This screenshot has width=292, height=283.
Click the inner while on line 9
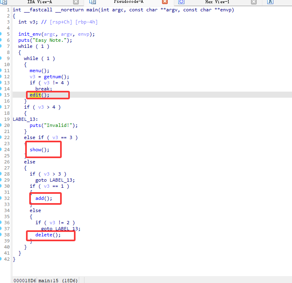[31, 58]
